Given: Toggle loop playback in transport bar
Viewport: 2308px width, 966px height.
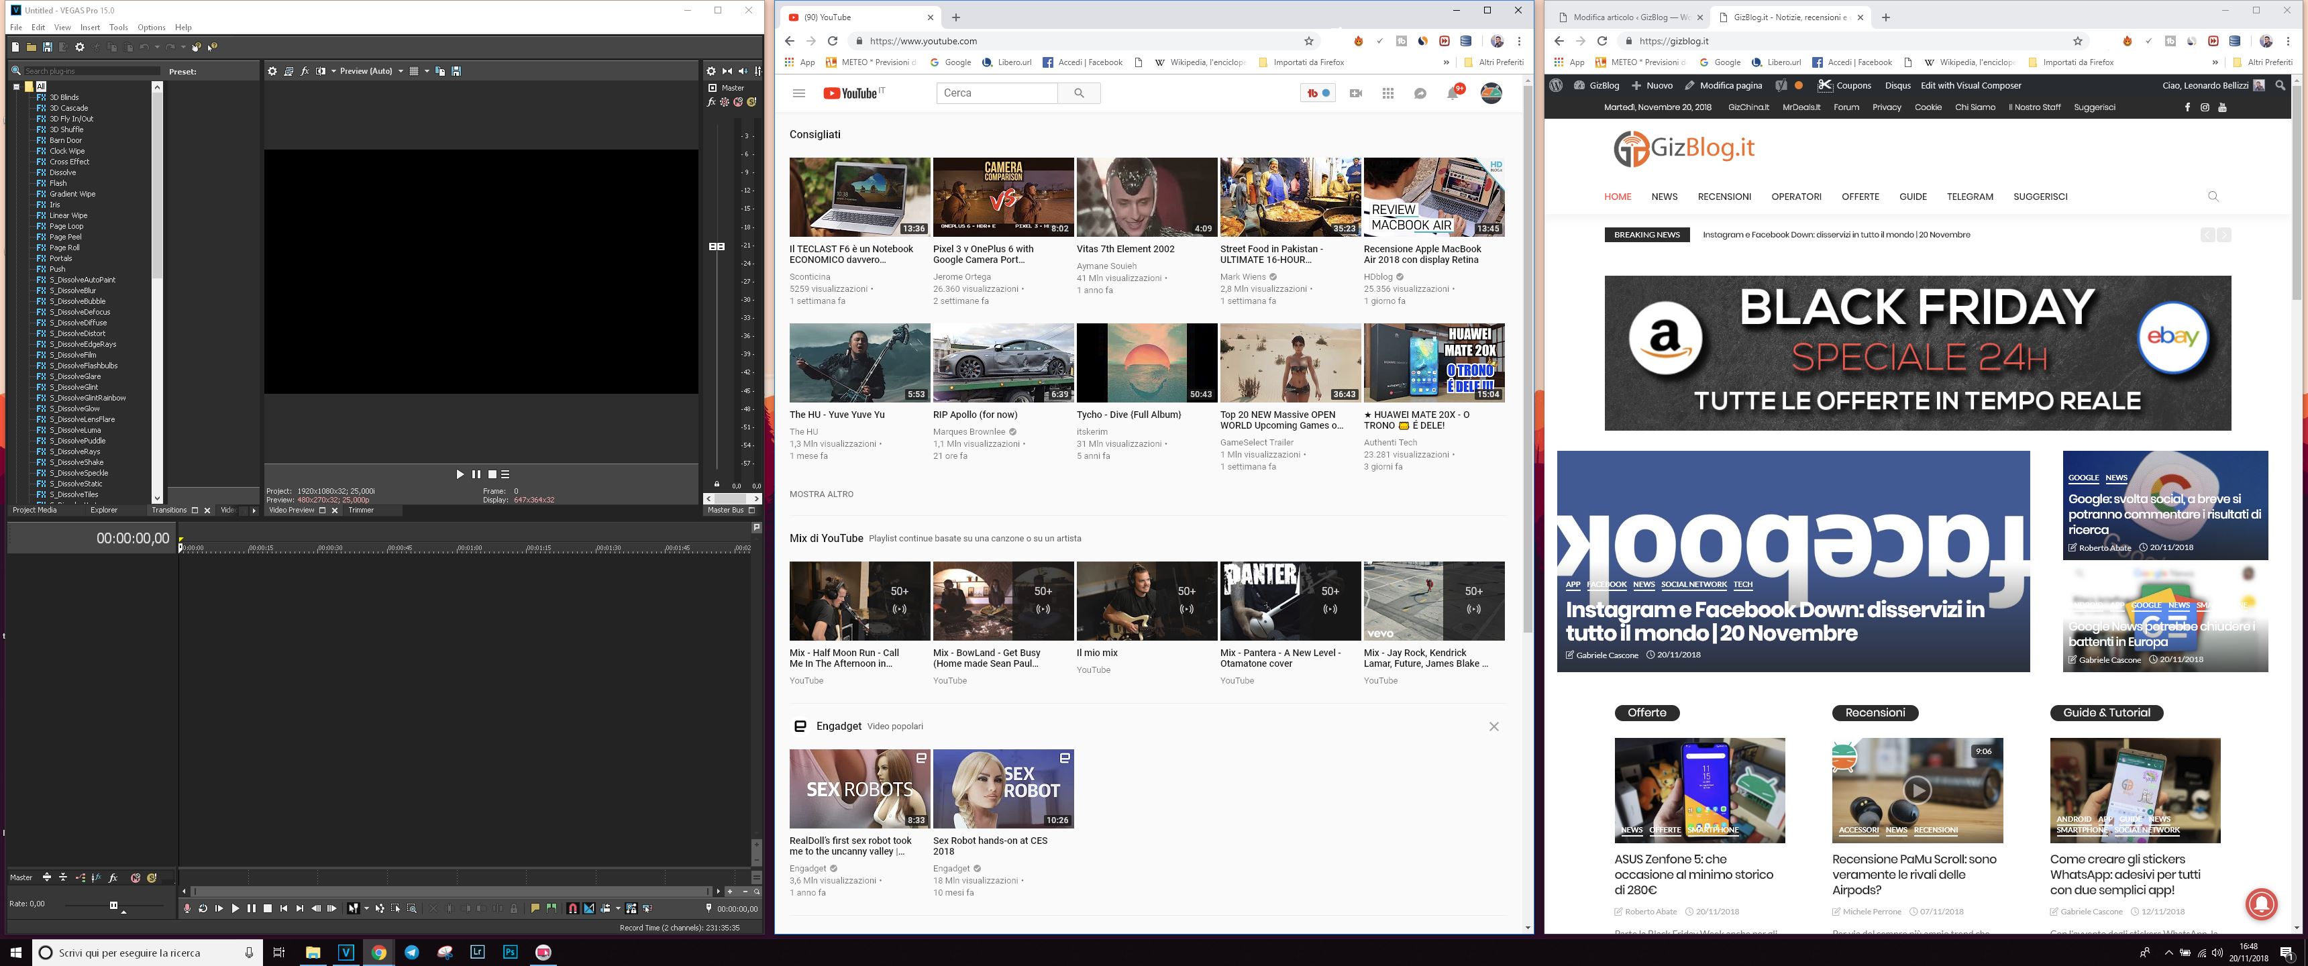Looking at the screenshot, I should point(203,909).
